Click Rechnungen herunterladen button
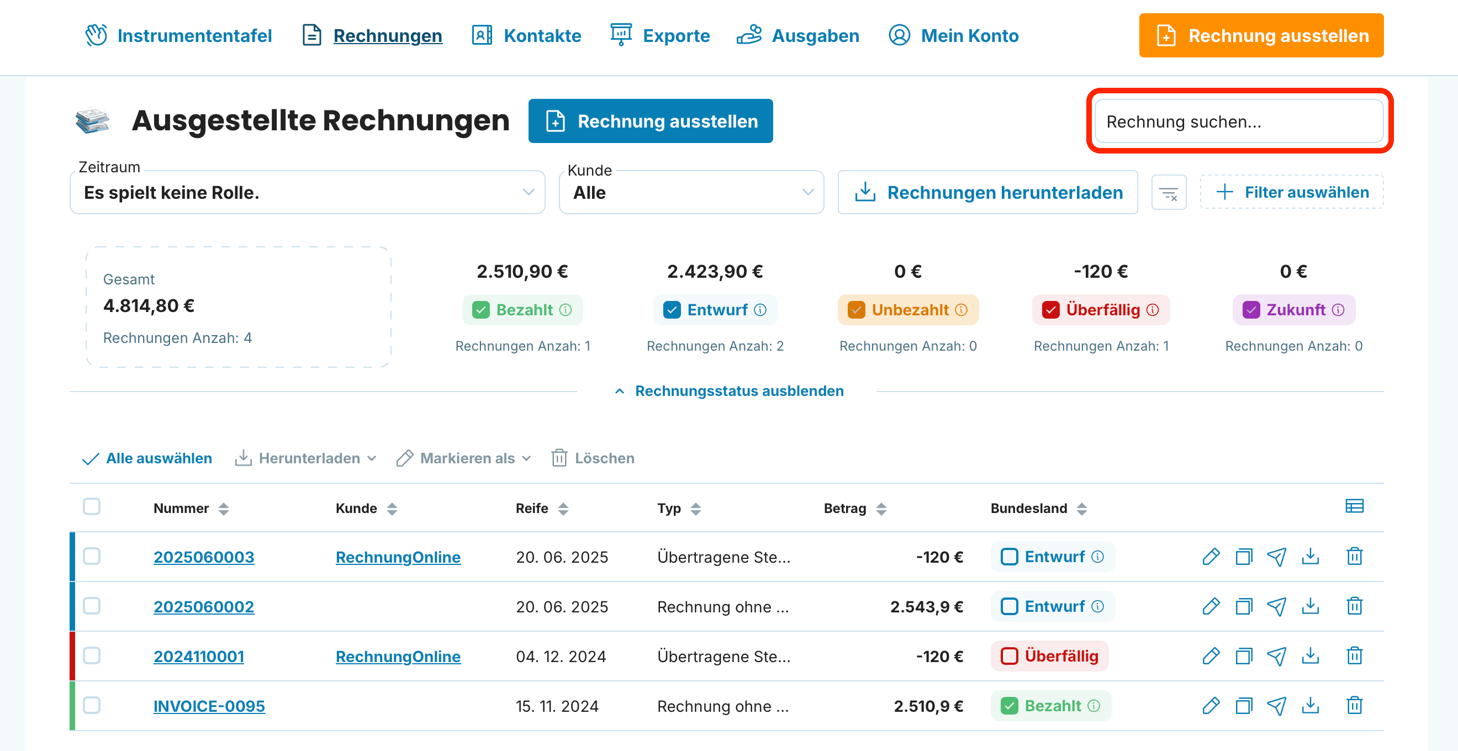The width and height of the screenshot is (1458, 751). (987, 193)
